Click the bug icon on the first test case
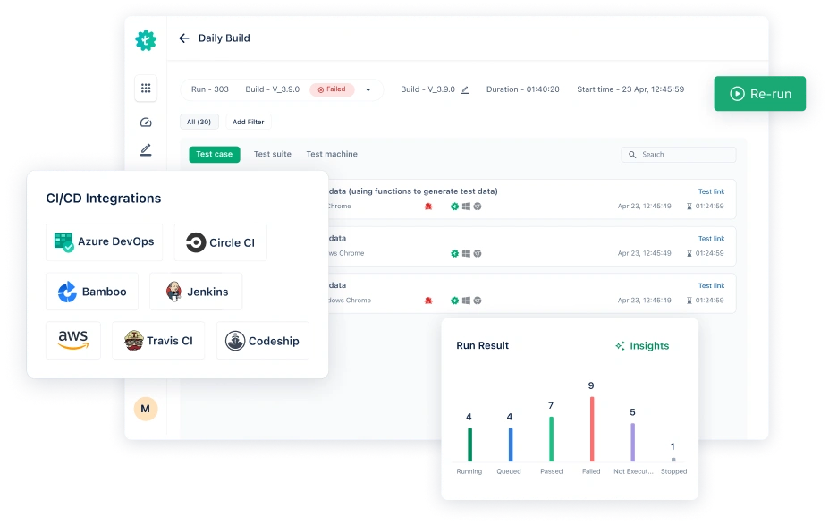 point(428,207)
